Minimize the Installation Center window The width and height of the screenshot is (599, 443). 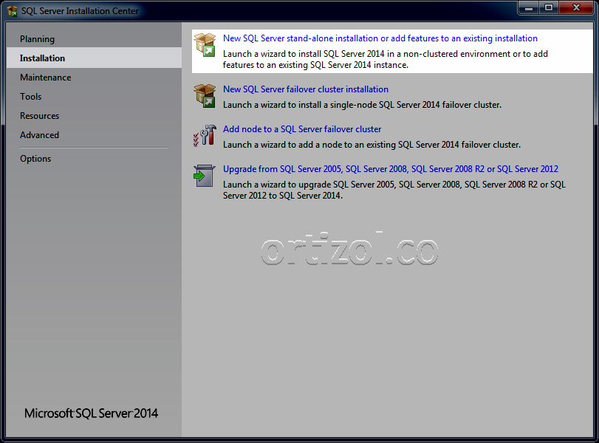(529, 8)
